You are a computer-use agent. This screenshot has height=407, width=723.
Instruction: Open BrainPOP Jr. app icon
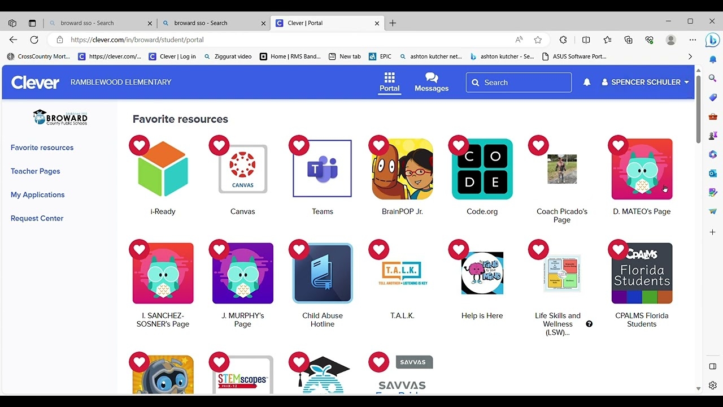pos(402,169)
